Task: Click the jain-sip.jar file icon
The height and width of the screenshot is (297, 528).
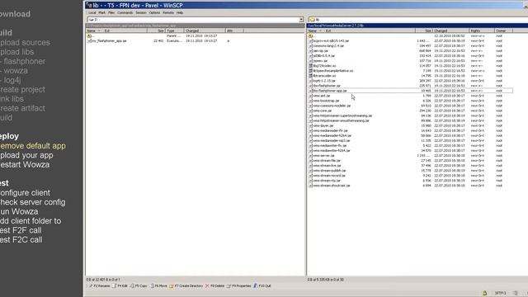Action: [x=310, y=51]
